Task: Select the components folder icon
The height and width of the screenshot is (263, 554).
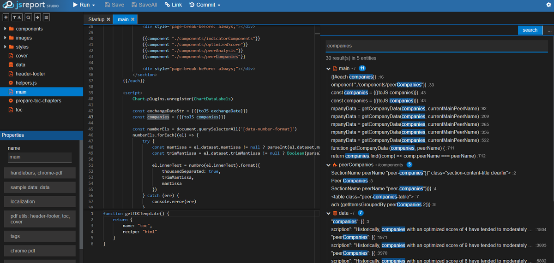Action: [11, 29]
